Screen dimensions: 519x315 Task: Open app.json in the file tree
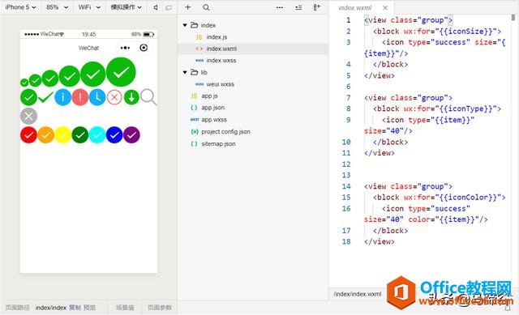point(212,108)
